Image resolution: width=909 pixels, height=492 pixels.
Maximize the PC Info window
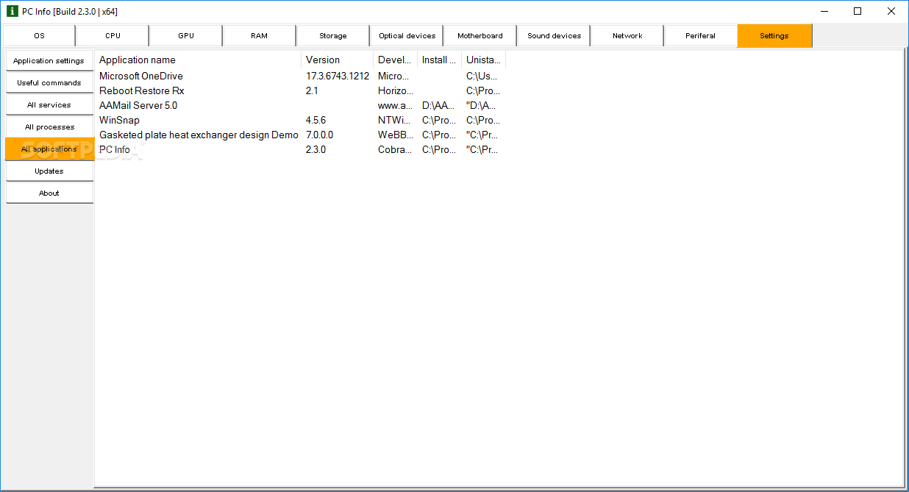tap(858, 11)
